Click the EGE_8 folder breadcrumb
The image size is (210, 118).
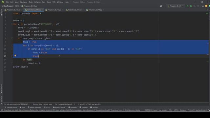[17, 6]
